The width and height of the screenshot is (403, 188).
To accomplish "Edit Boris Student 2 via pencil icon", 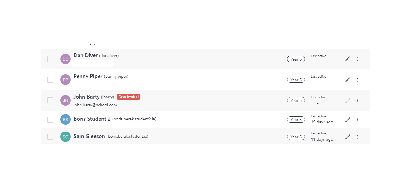I will click(x=347, y=120).
